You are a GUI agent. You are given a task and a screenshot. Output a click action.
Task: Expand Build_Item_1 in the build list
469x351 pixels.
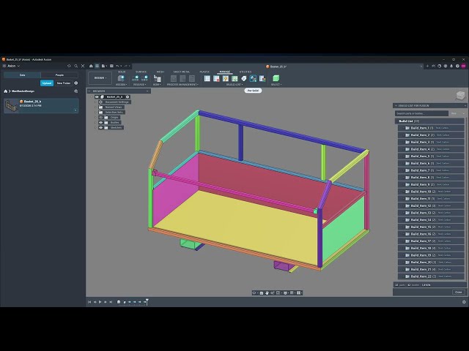point(402,128)
